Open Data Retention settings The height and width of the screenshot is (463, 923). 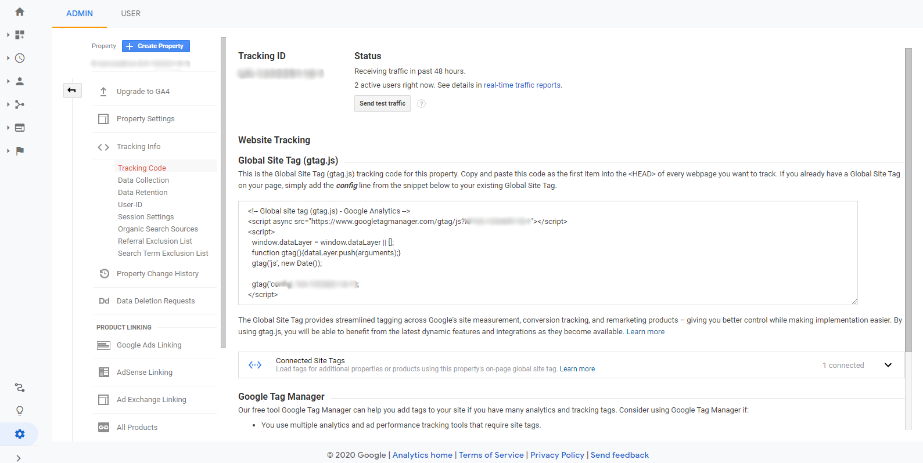142,193
